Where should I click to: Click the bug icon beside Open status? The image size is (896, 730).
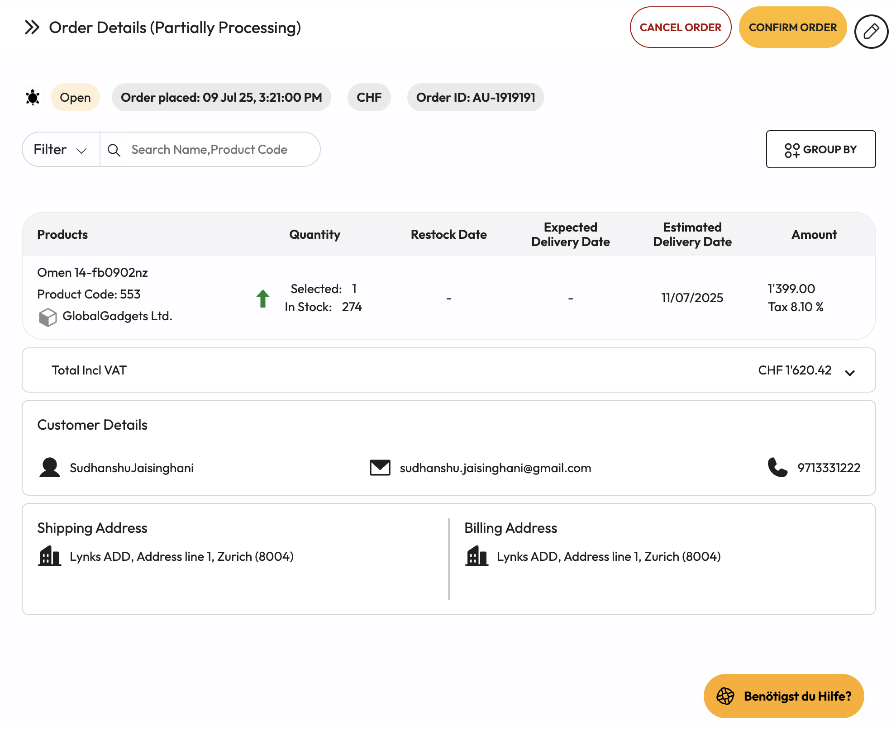[x=33, y=97]
